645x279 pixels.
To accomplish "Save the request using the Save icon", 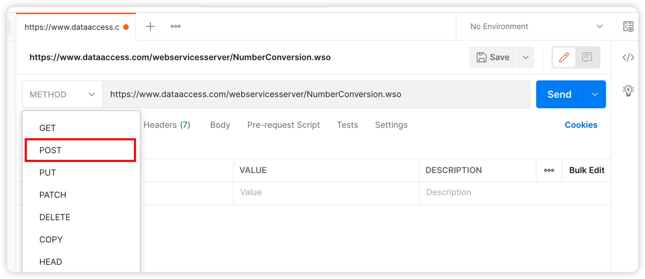I will (x=492, y=57).
